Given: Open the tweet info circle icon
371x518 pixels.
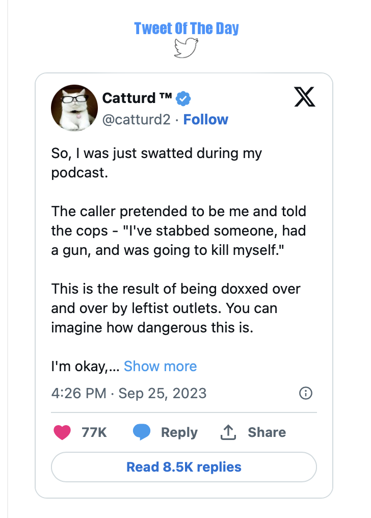Looking at the screenshot, I should tap(306, 393).
